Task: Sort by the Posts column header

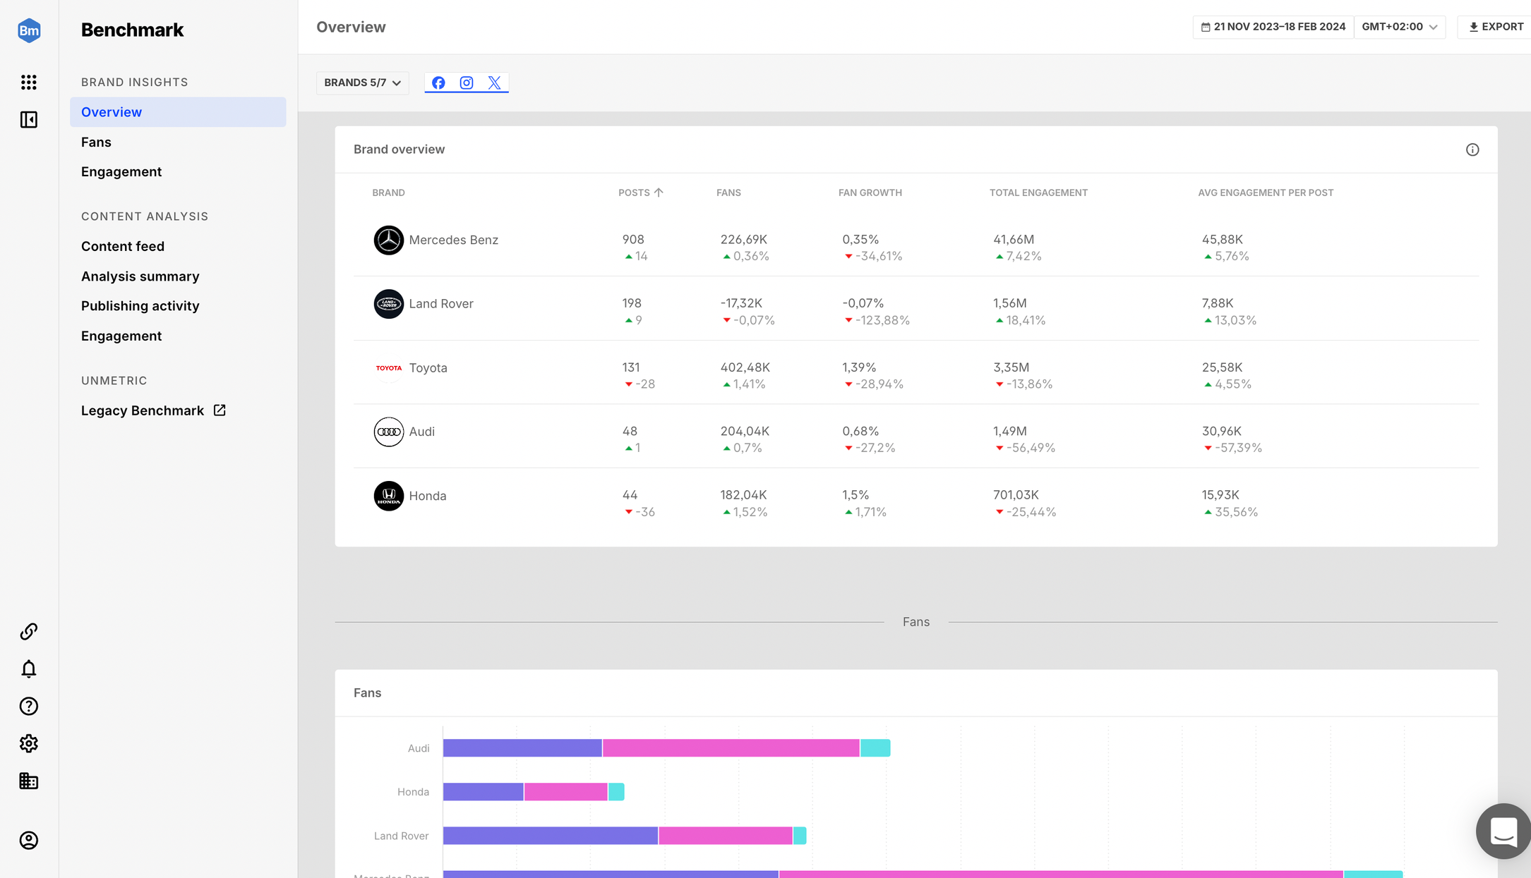Action: pos(640,193)
